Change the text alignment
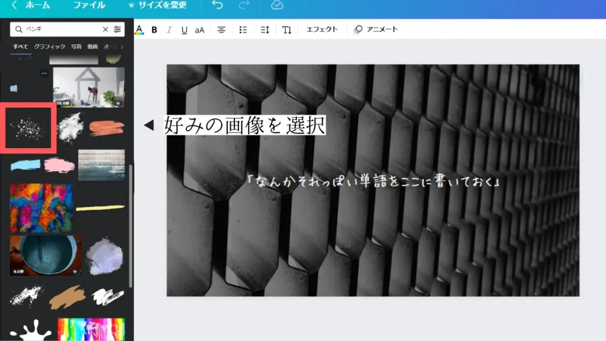 pos(221,30)
